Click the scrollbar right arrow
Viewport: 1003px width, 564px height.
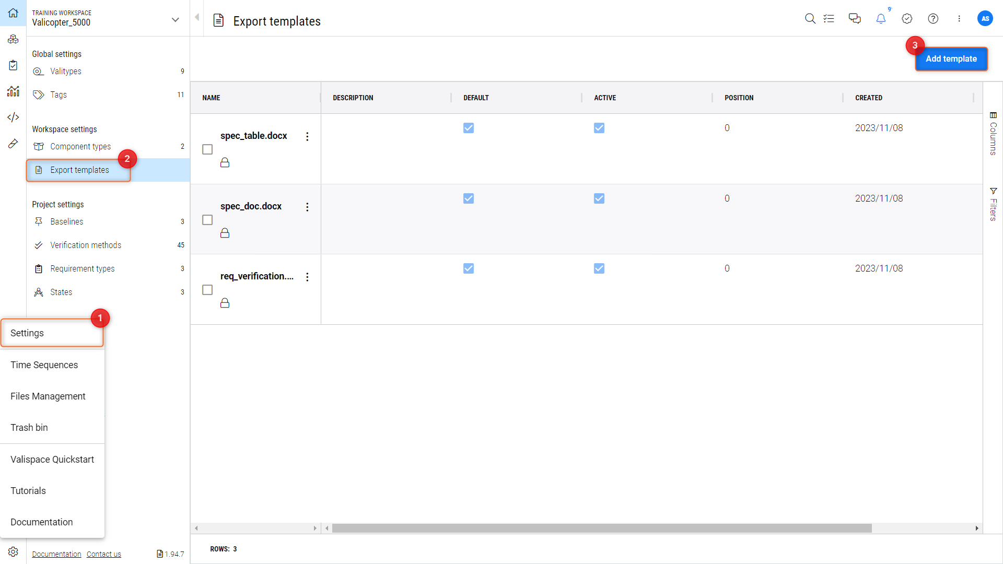point(977,528)
